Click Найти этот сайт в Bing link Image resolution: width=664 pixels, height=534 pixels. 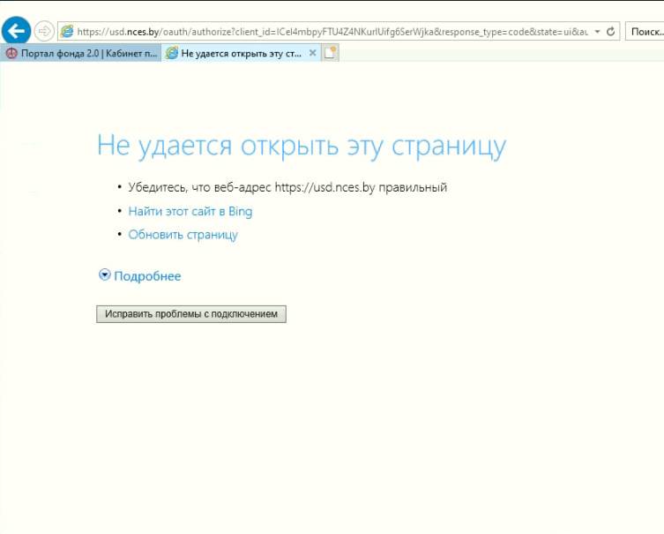190,211
